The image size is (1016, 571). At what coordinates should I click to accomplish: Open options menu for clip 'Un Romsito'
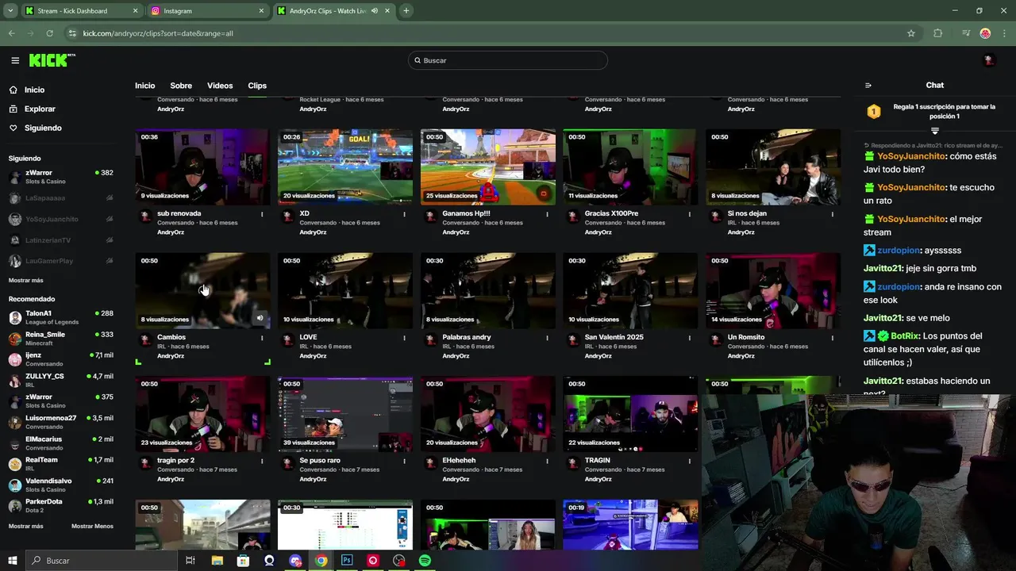832,338
